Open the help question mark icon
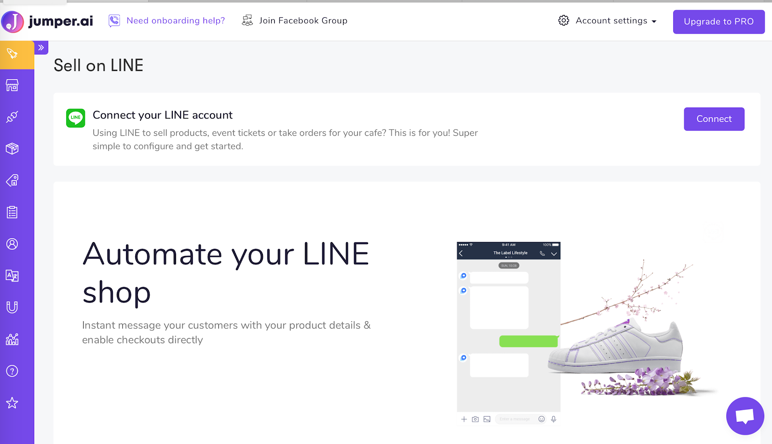772x444 pixels. [12, 371]
